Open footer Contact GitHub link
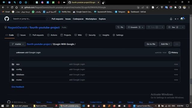Screen dimensions: 192x108 tap(96, 102)
